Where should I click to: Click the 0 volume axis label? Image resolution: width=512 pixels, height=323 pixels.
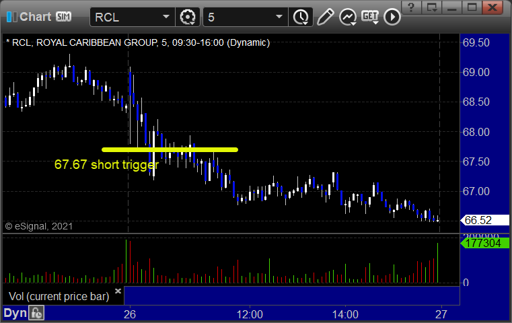466,283
